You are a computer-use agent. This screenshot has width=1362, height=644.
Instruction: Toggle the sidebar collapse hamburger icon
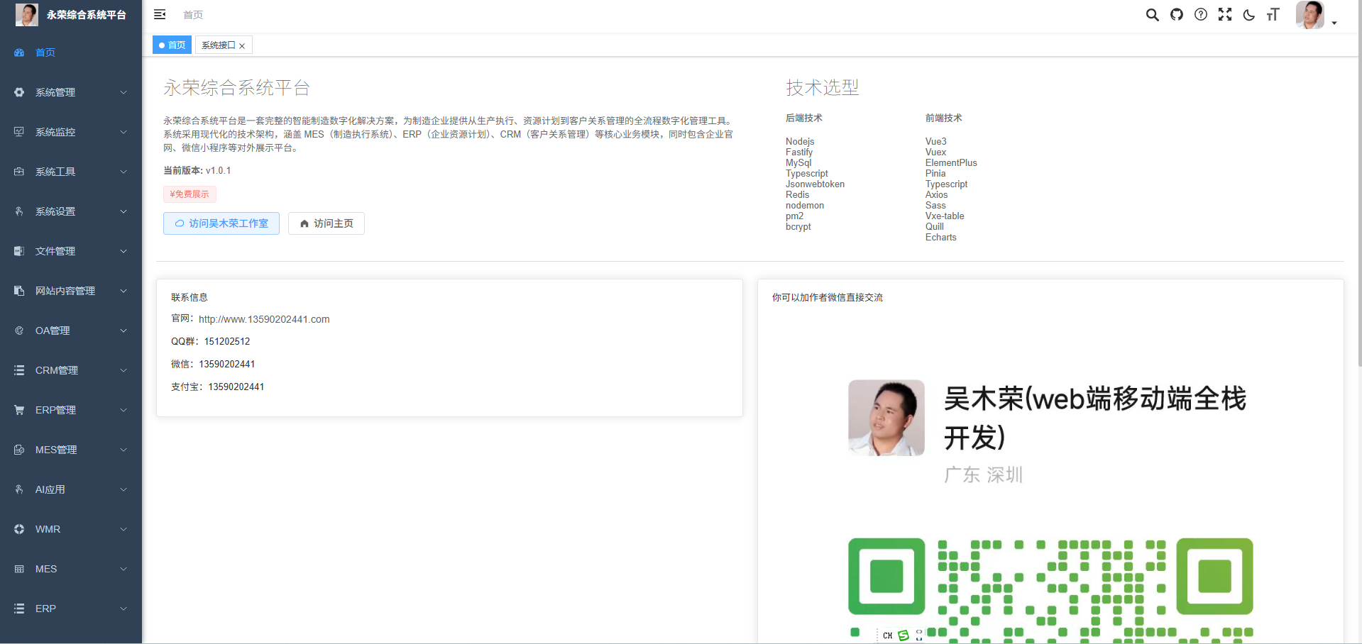(x=160, y=14)
